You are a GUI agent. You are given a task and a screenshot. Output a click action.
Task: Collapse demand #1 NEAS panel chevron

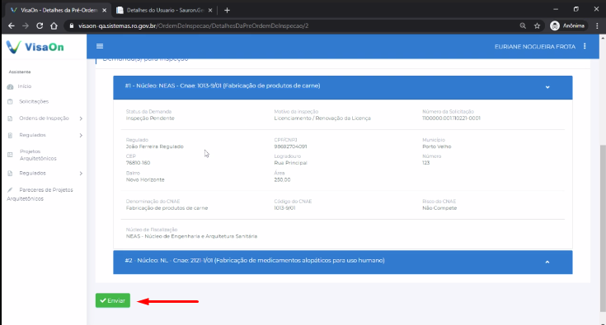(547, 87)
